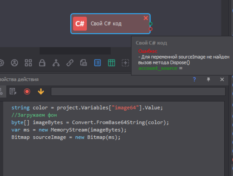Click the chain link icon
Screen dimensions: 233x176
coord(70,63)
